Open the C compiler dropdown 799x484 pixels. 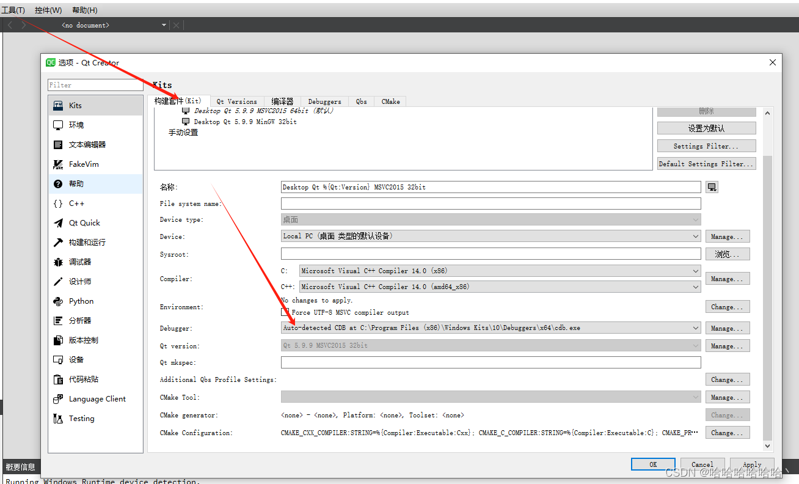(x=500, y=271)
